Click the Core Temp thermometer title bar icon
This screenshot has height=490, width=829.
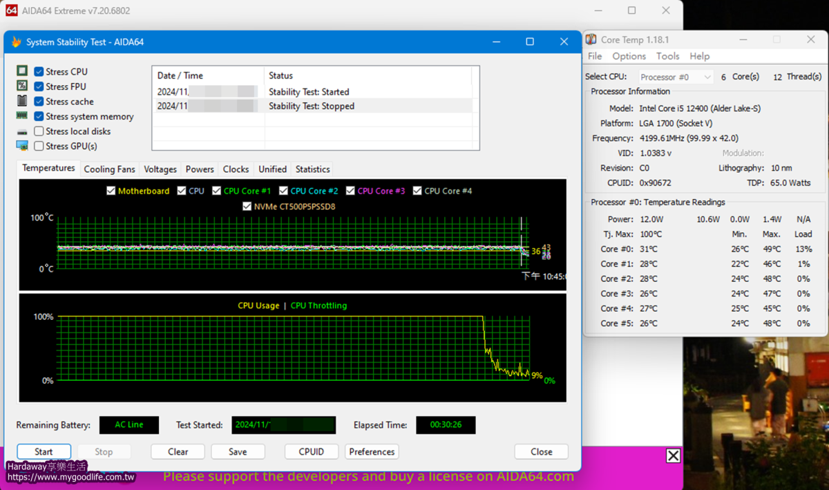[x=591, y=40]
